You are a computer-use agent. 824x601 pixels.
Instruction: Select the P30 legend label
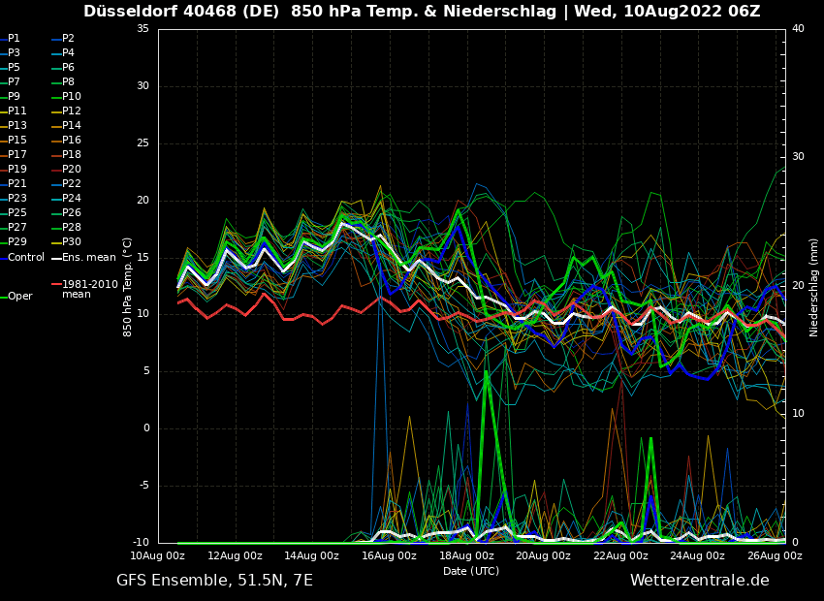click(72, 242)
